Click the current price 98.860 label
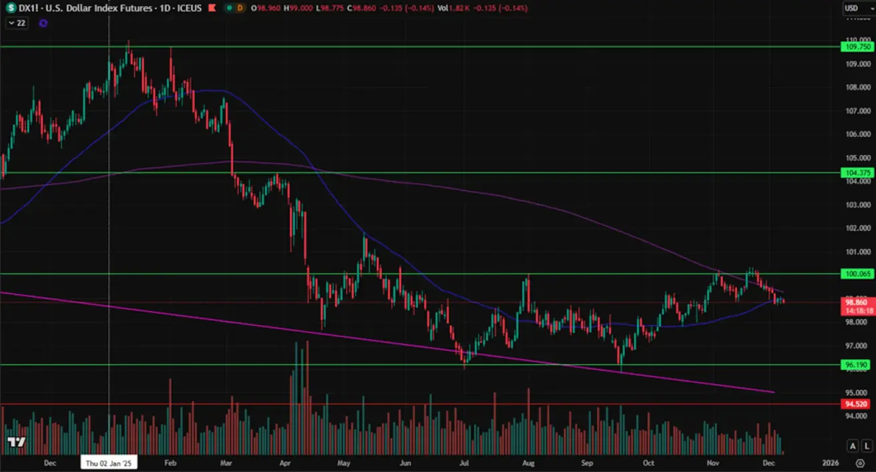 coord(857,302)
